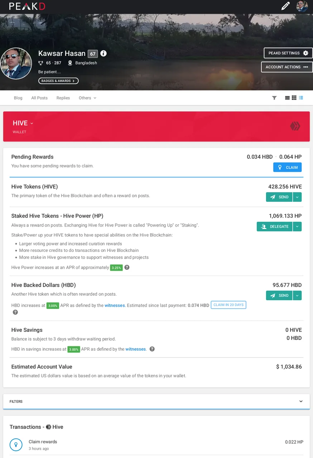
Task: Claim the pending rewards
Action: click(287, 167)
